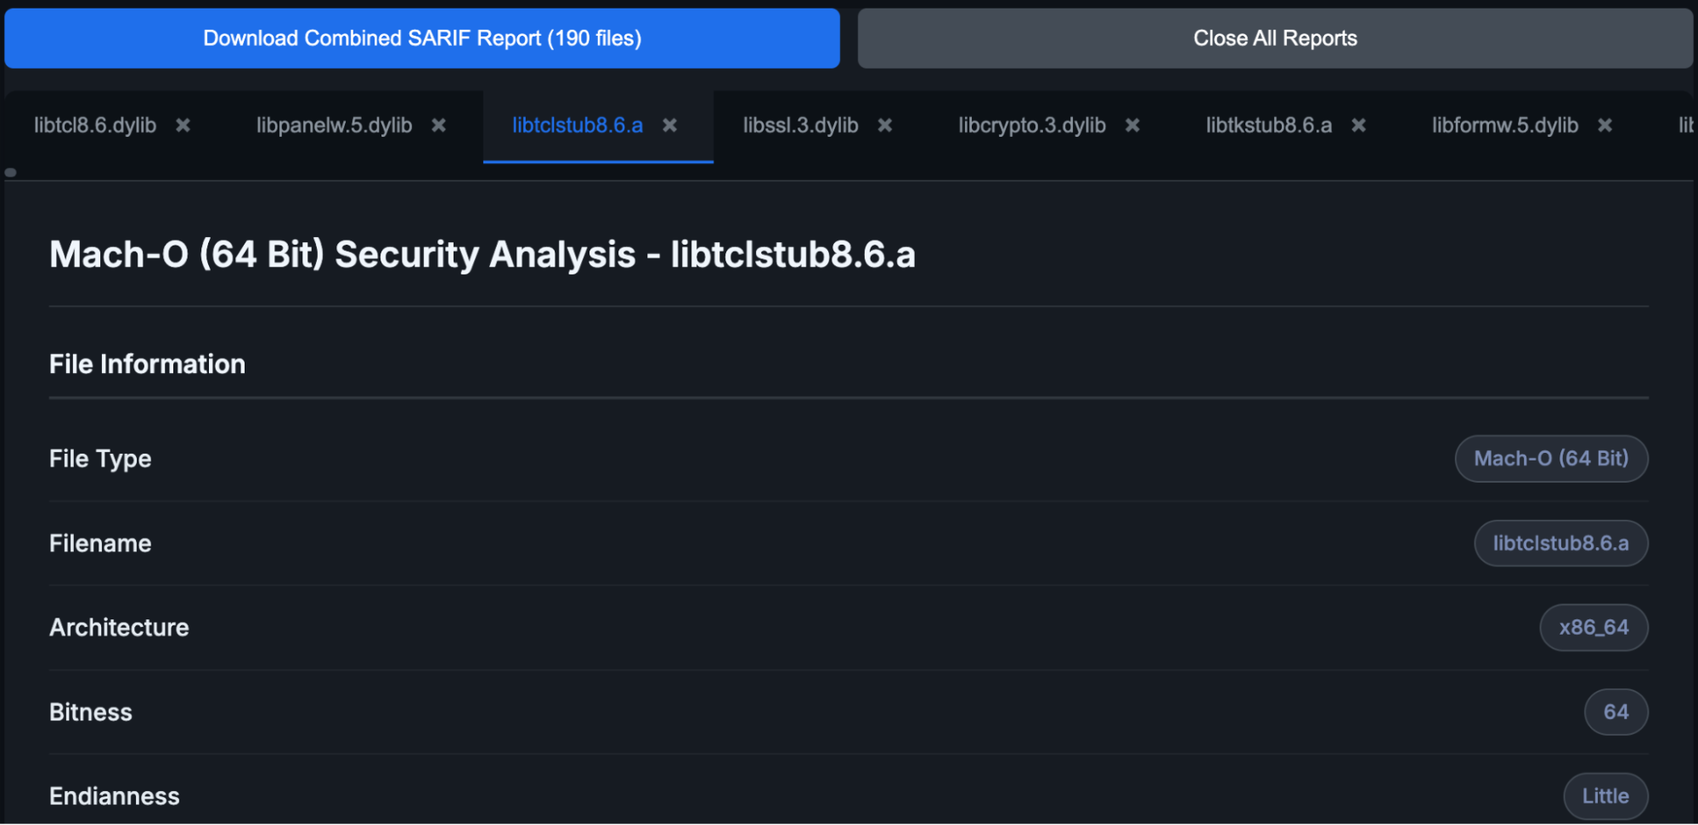1698x825 pixels.
Task: Click the Little endianness badge
Action: pos(1605,795)
